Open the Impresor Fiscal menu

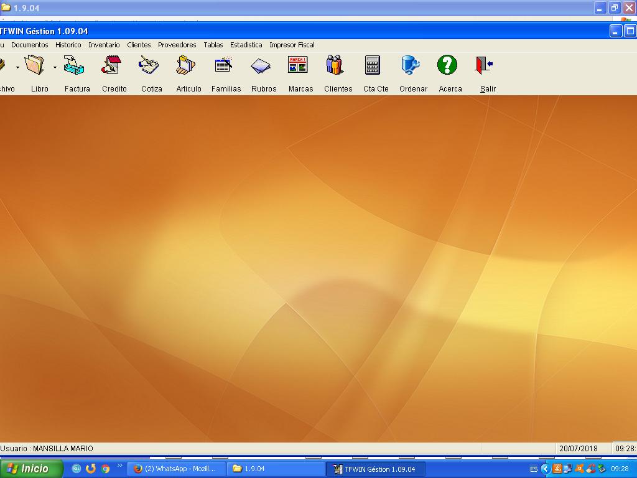[x=292, y=45]
